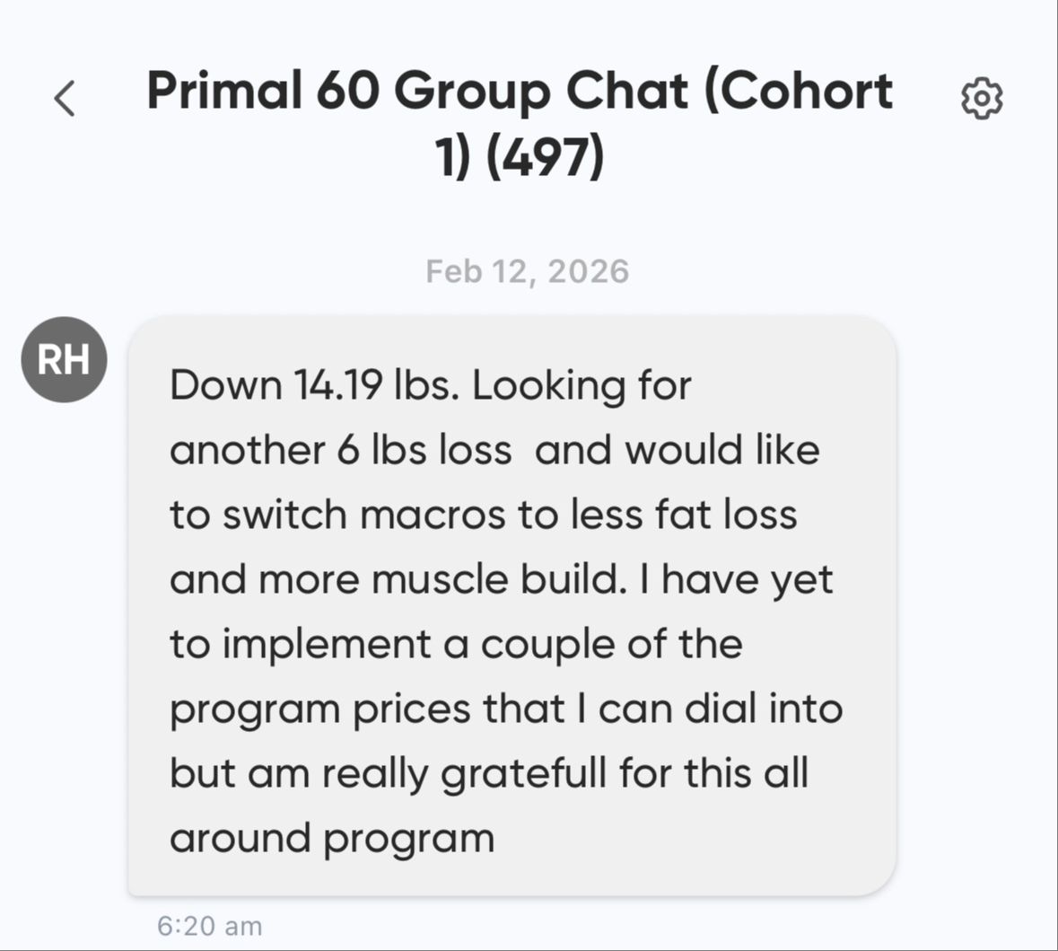The width and height of the screenshot is (1058, 951).
Task: Open chat settings gear icon
Action: coord(982,98)
